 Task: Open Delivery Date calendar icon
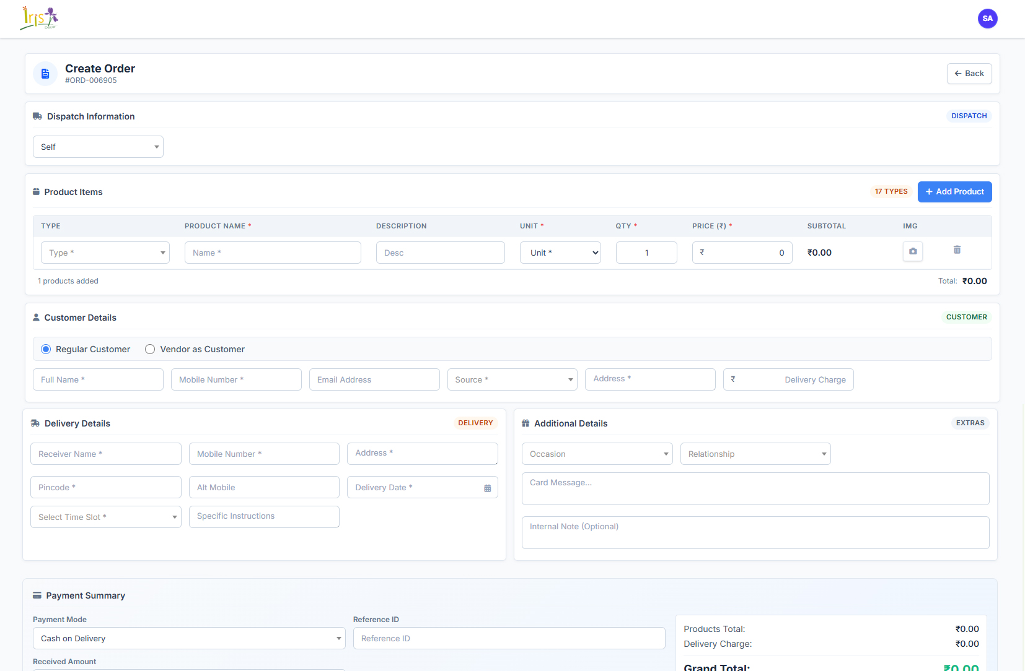[487, 488]
